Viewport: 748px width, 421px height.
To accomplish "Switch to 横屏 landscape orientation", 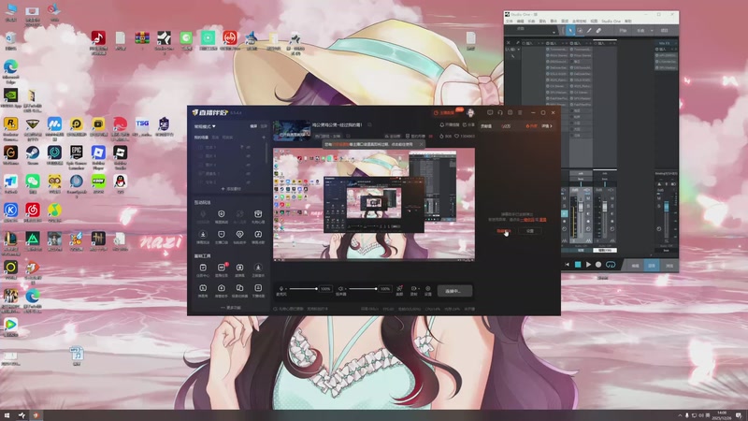I will tap(253, 126).
